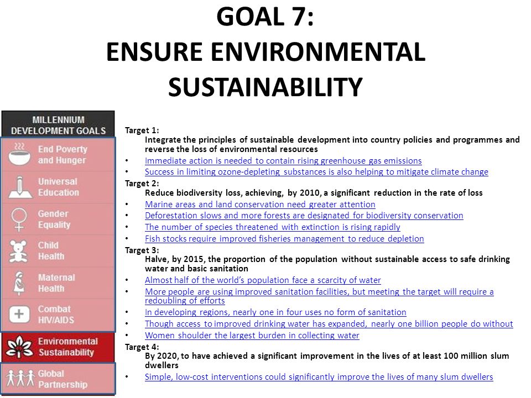The height and width of the screenshot is (398, 531).
Task: Open improved sanitation facilities link
Action: click(319, 296)
